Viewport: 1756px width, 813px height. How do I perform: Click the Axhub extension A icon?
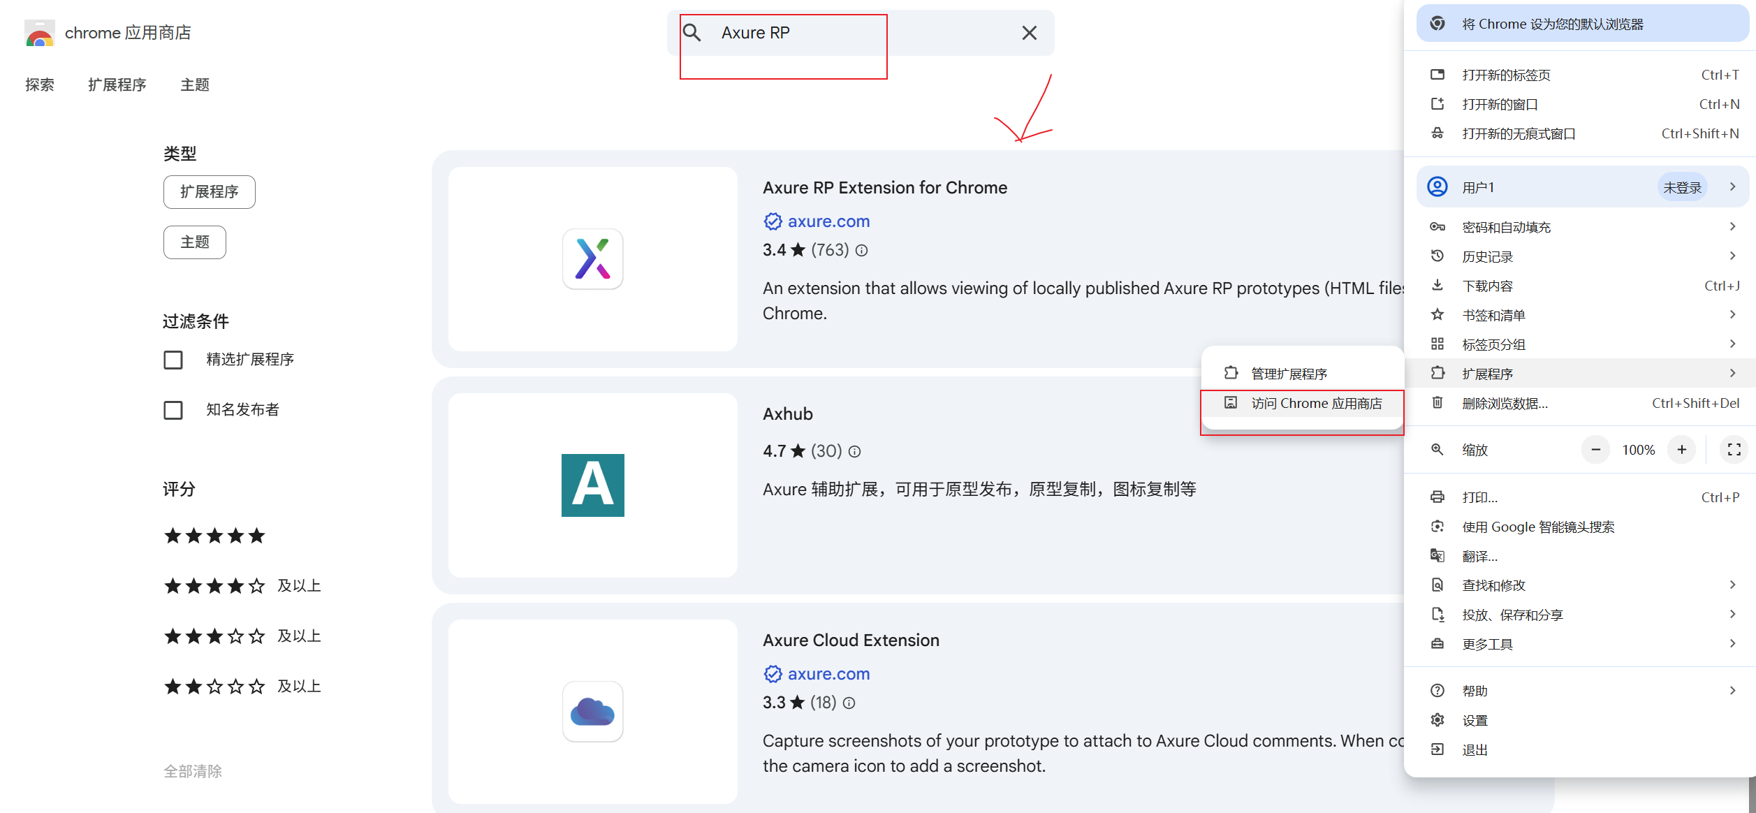point(592,485)
